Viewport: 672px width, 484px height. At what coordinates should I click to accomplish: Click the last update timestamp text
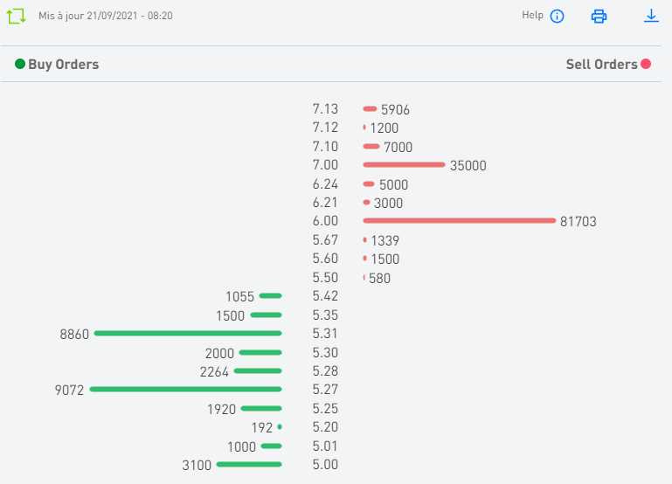point(105,16)
